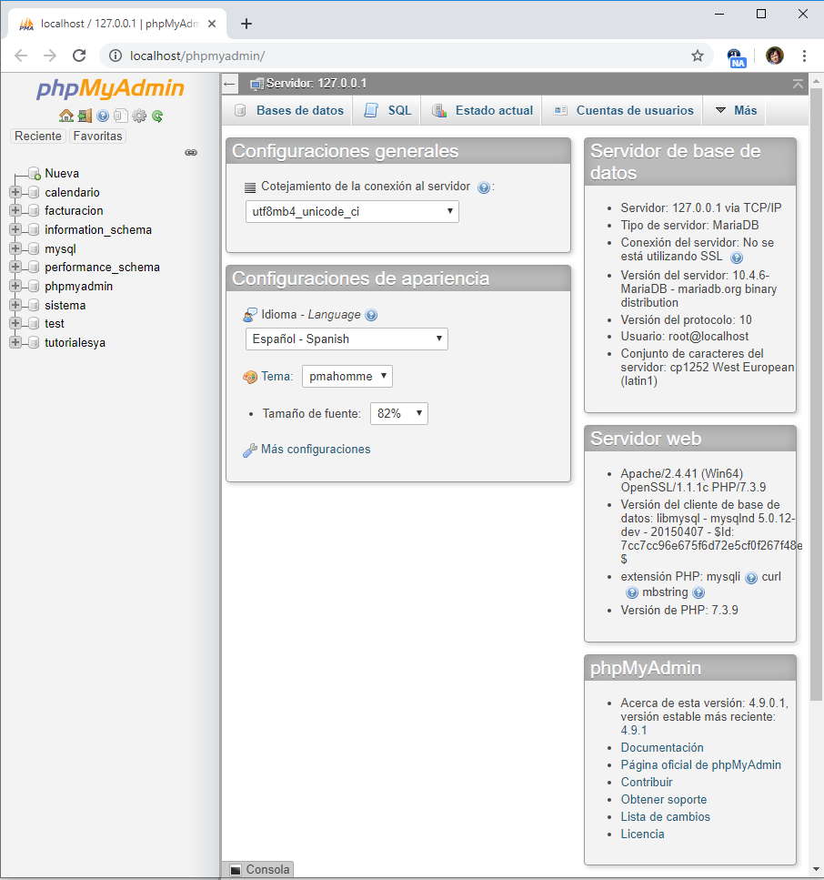The width and height of the screenshot is (824, 880).
Task: Reload navigation panel with green arrow icon
Action: [x=157, y=116]
